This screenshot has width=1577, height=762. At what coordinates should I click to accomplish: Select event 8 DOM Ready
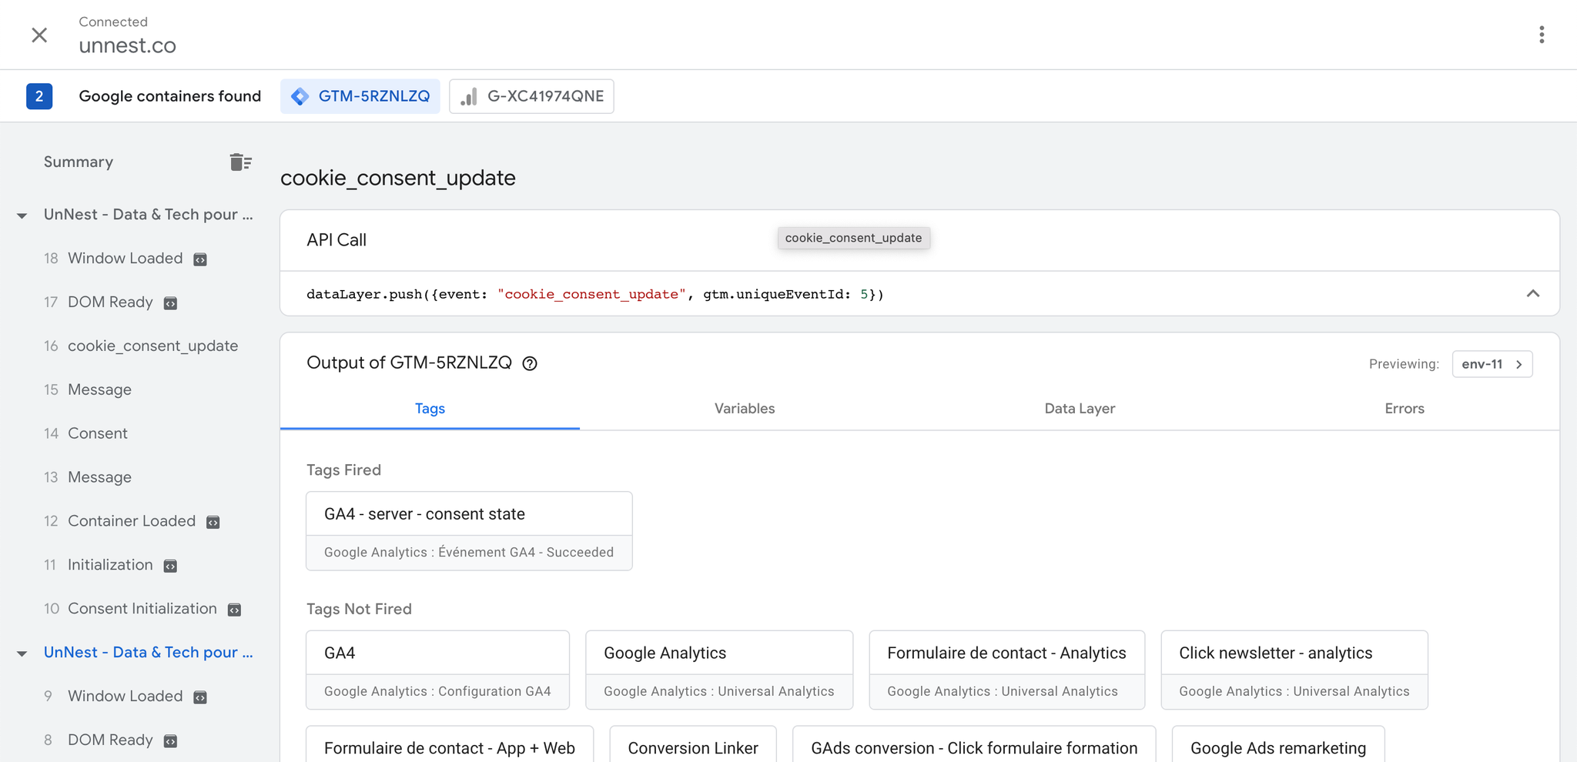pyautogui.click(x=110, y=740)
